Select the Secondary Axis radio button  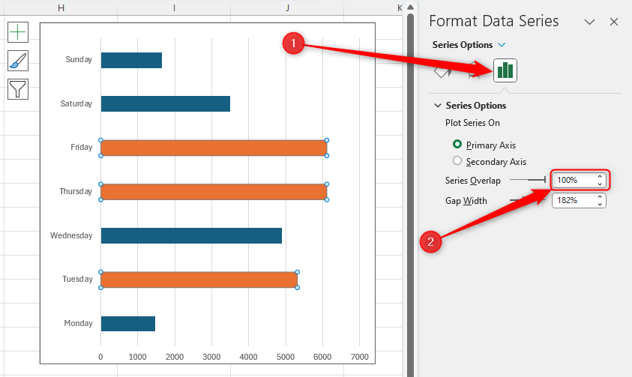pos(457,160)
